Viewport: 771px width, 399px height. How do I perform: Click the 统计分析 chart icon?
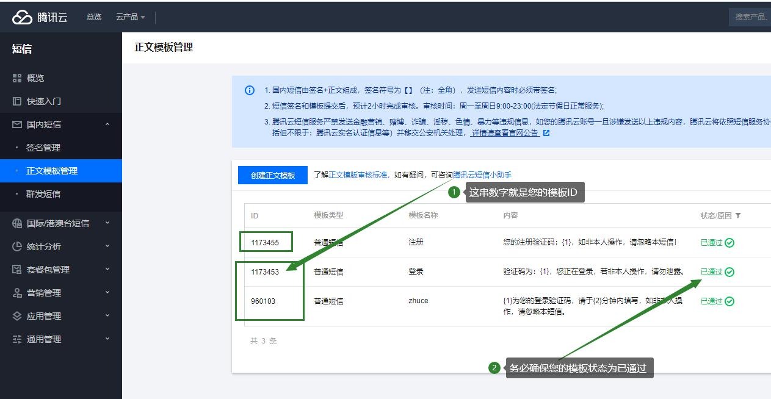[x=17, y=246]
